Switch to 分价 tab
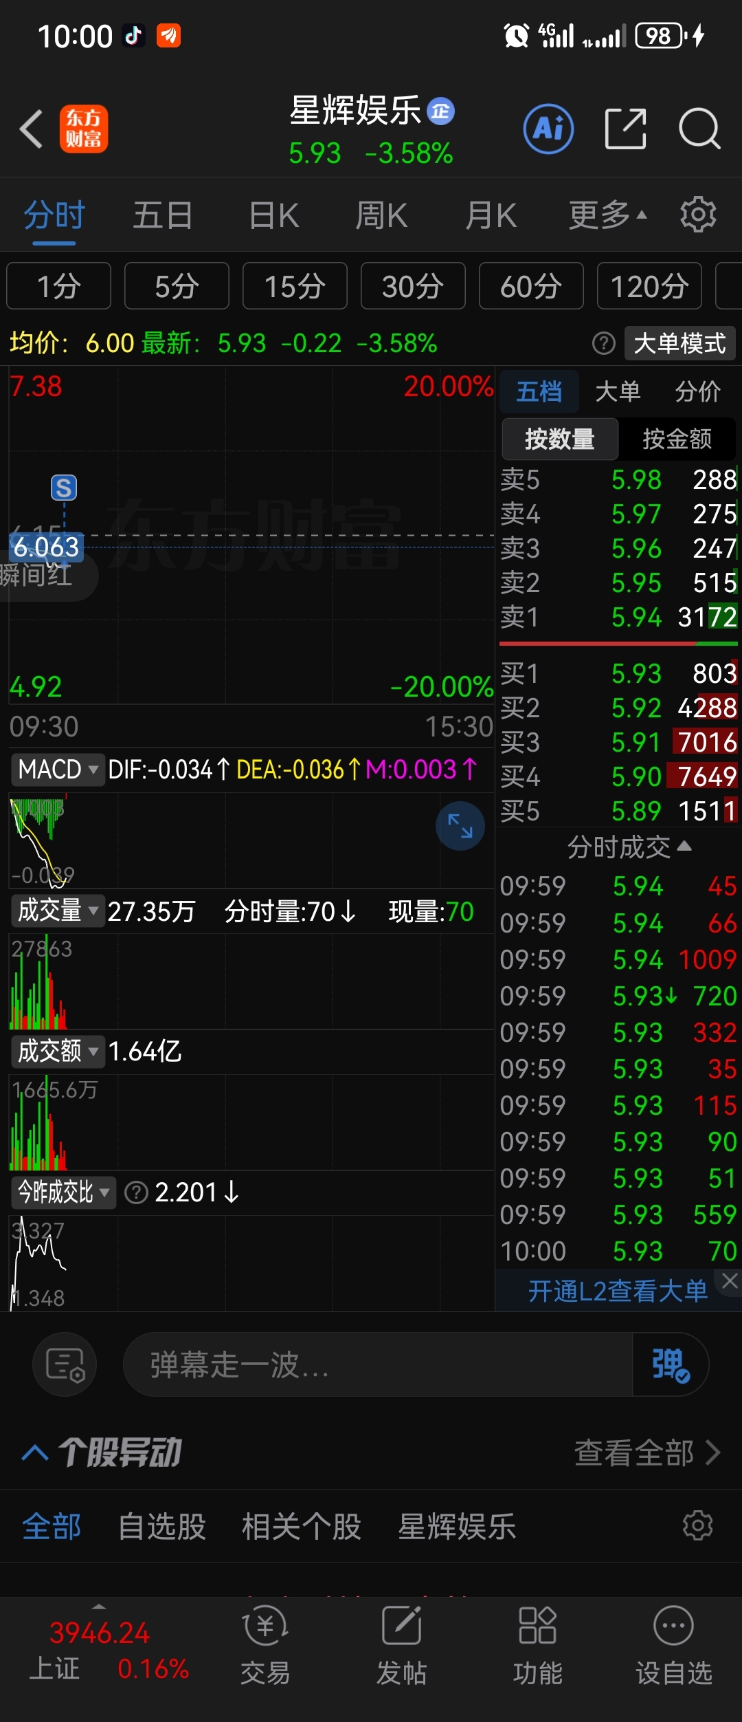 [698, 391]
